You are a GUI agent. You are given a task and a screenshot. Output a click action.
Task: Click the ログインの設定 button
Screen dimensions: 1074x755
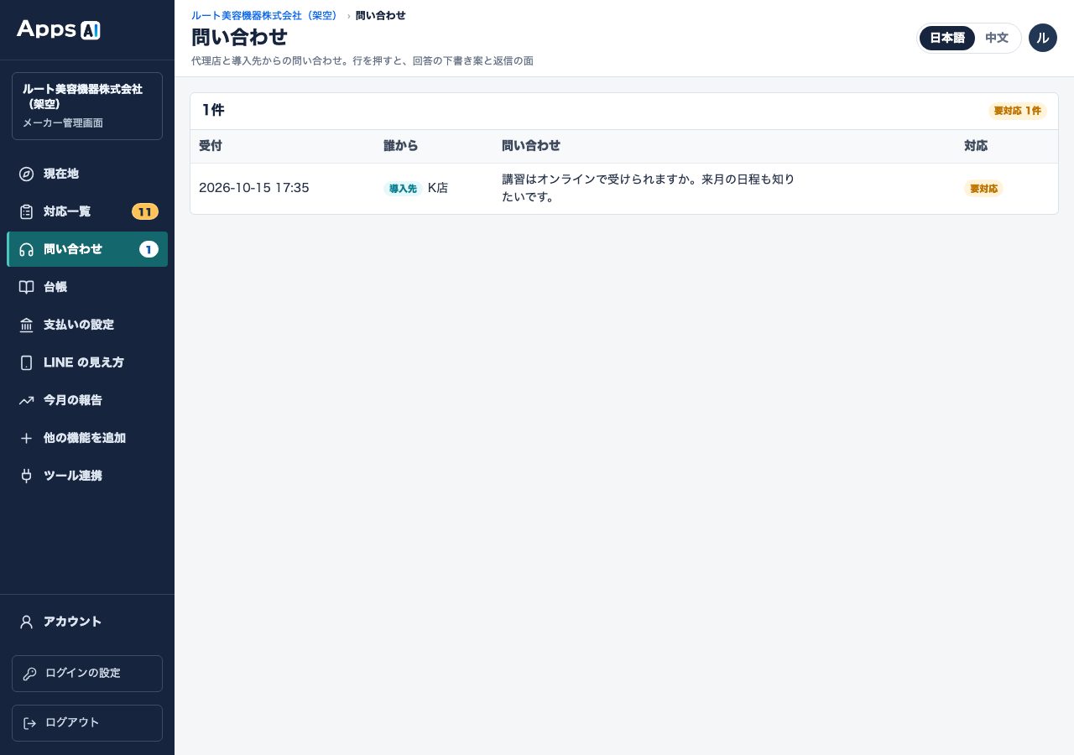[87, 674]
